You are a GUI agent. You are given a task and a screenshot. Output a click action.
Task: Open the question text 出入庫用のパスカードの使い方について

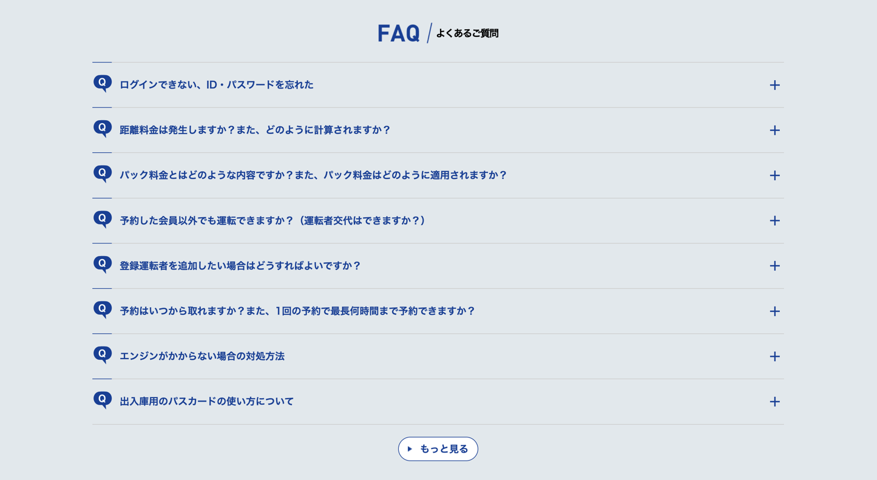click(206, 401)
